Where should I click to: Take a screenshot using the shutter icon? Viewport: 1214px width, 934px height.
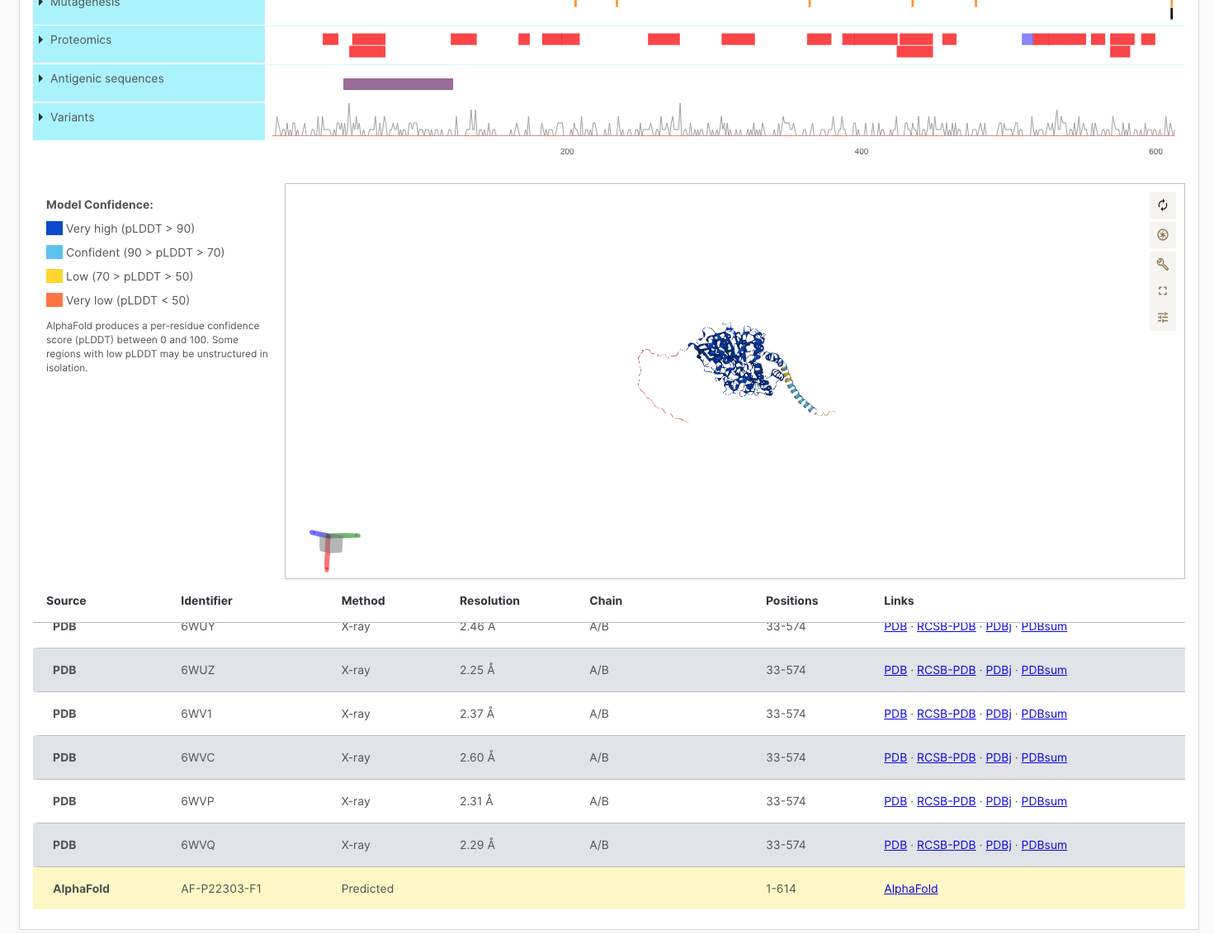1163,235
